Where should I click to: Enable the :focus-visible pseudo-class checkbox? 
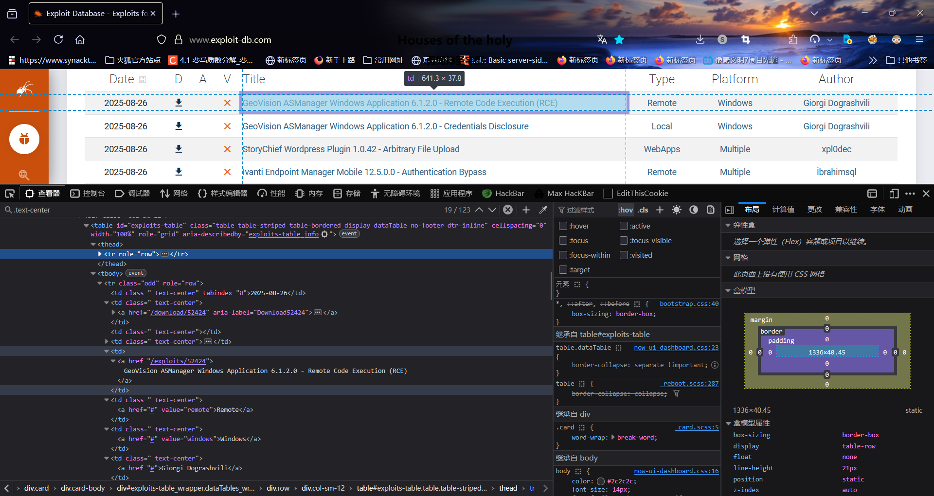click(x=624, y=240)
